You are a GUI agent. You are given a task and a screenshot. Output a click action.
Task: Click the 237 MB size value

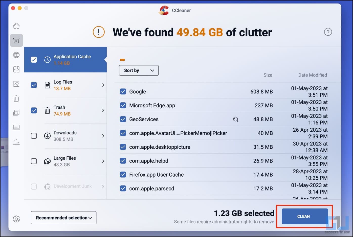point(263,105)
